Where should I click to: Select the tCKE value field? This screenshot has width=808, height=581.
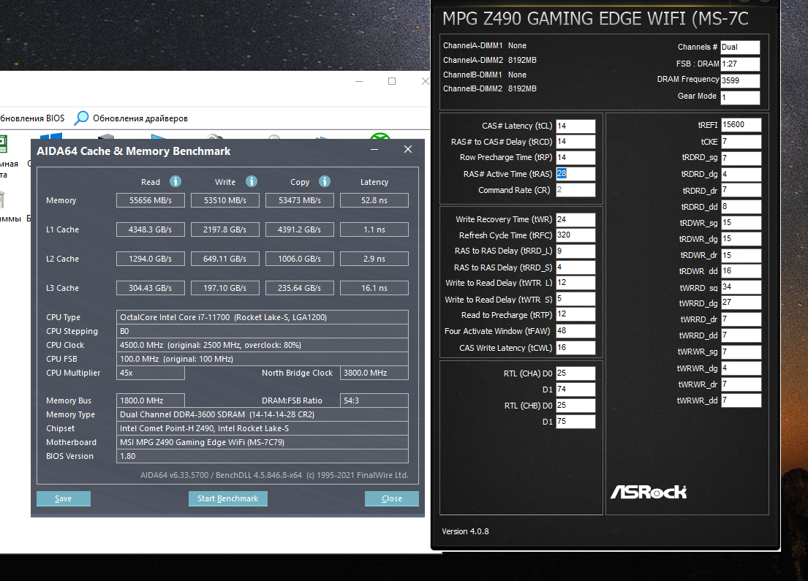tap(741, 142)
